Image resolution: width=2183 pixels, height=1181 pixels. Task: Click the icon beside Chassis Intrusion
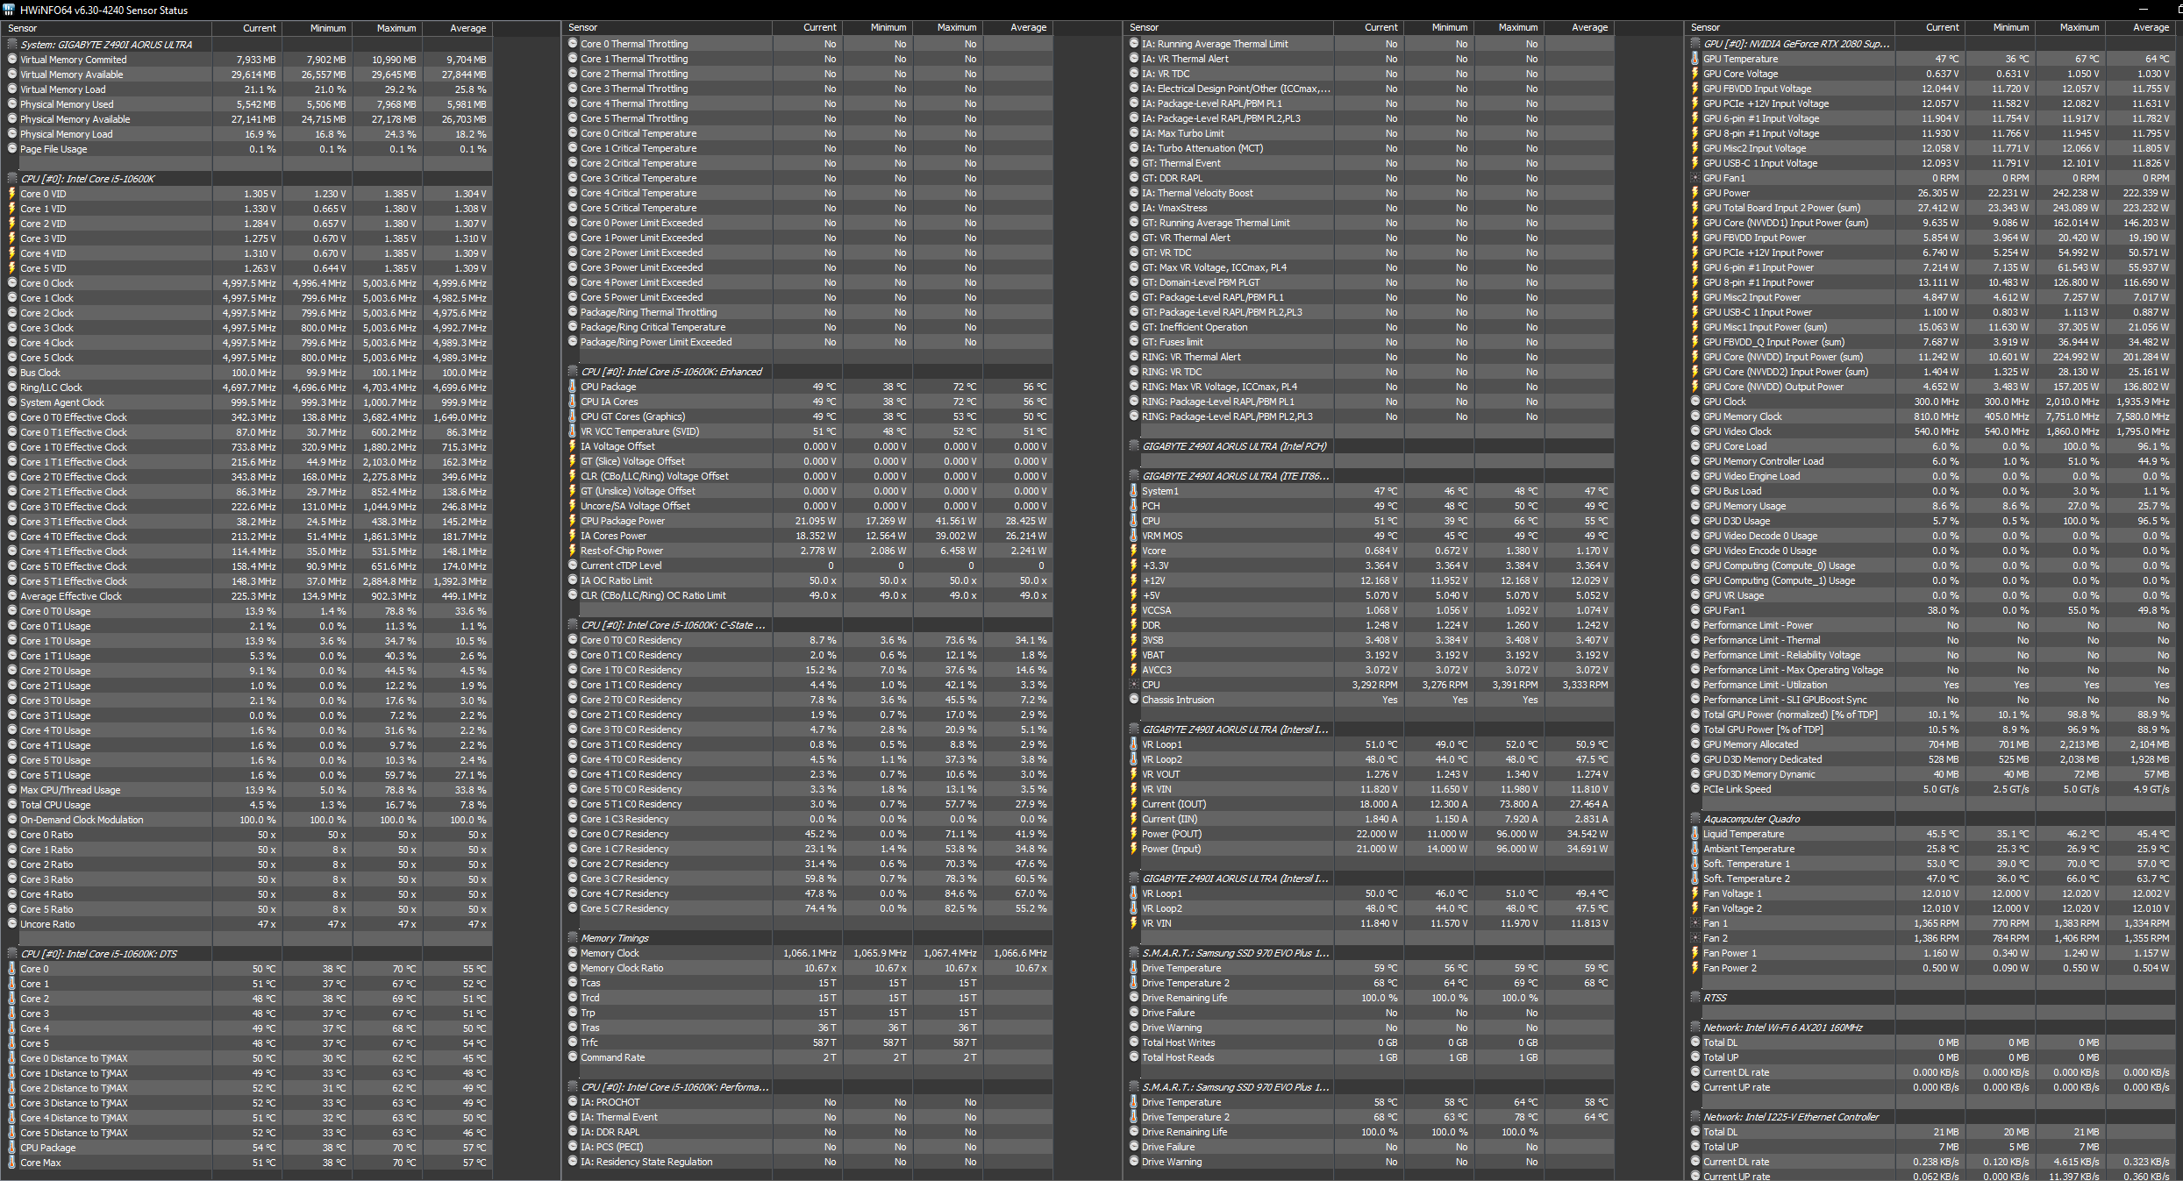1133,700
